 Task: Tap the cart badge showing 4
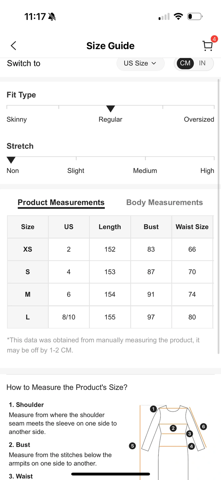(214, 39)
